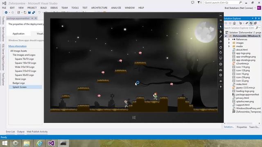Click the Search Solution Explorer field

point(239,28)
